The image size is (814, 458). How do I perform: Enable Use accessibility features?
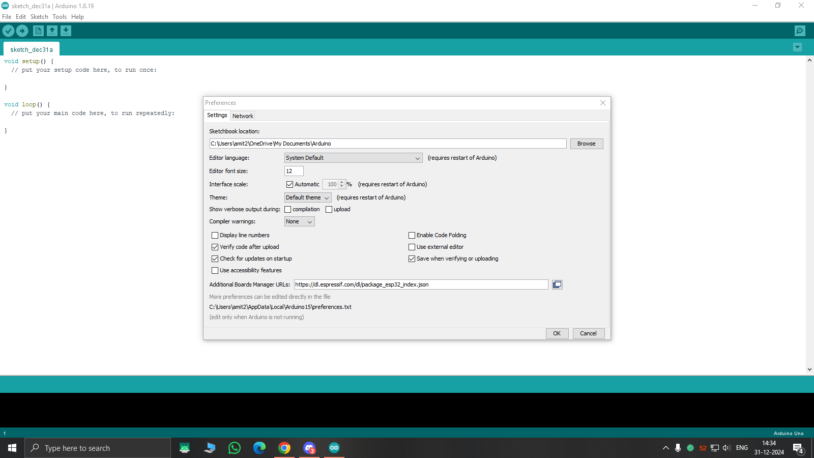pyautogui.click(x=215, y=270)
